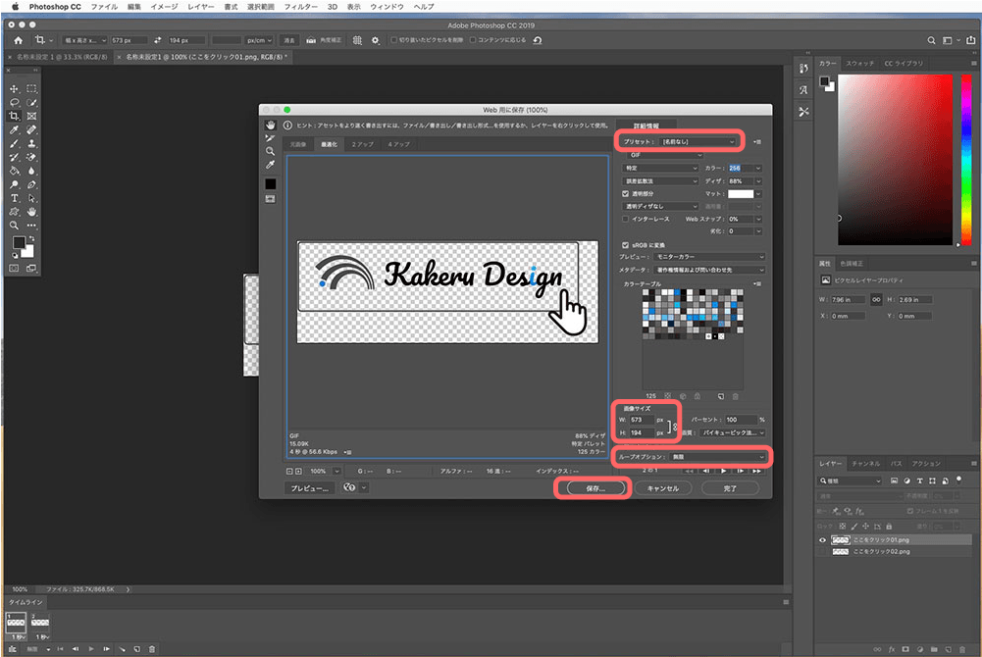Select Zoom tool in Save for Web dialog
982x657 pixels.
270,151
